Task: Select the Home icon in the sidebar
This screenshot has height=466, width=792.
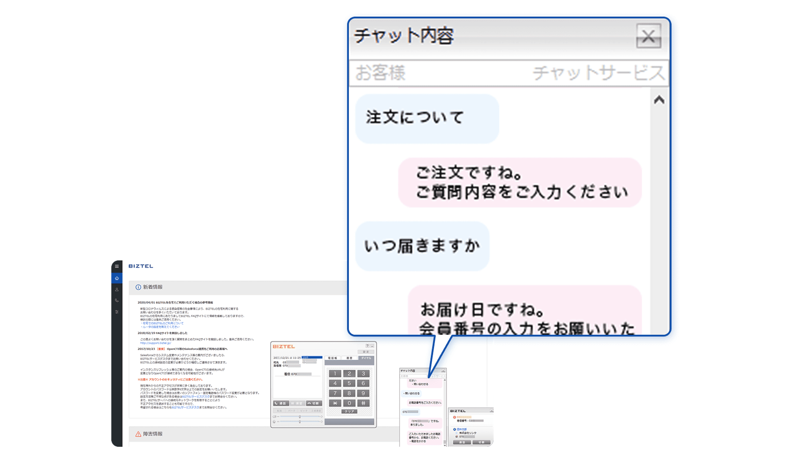Action: coord(116,279)
